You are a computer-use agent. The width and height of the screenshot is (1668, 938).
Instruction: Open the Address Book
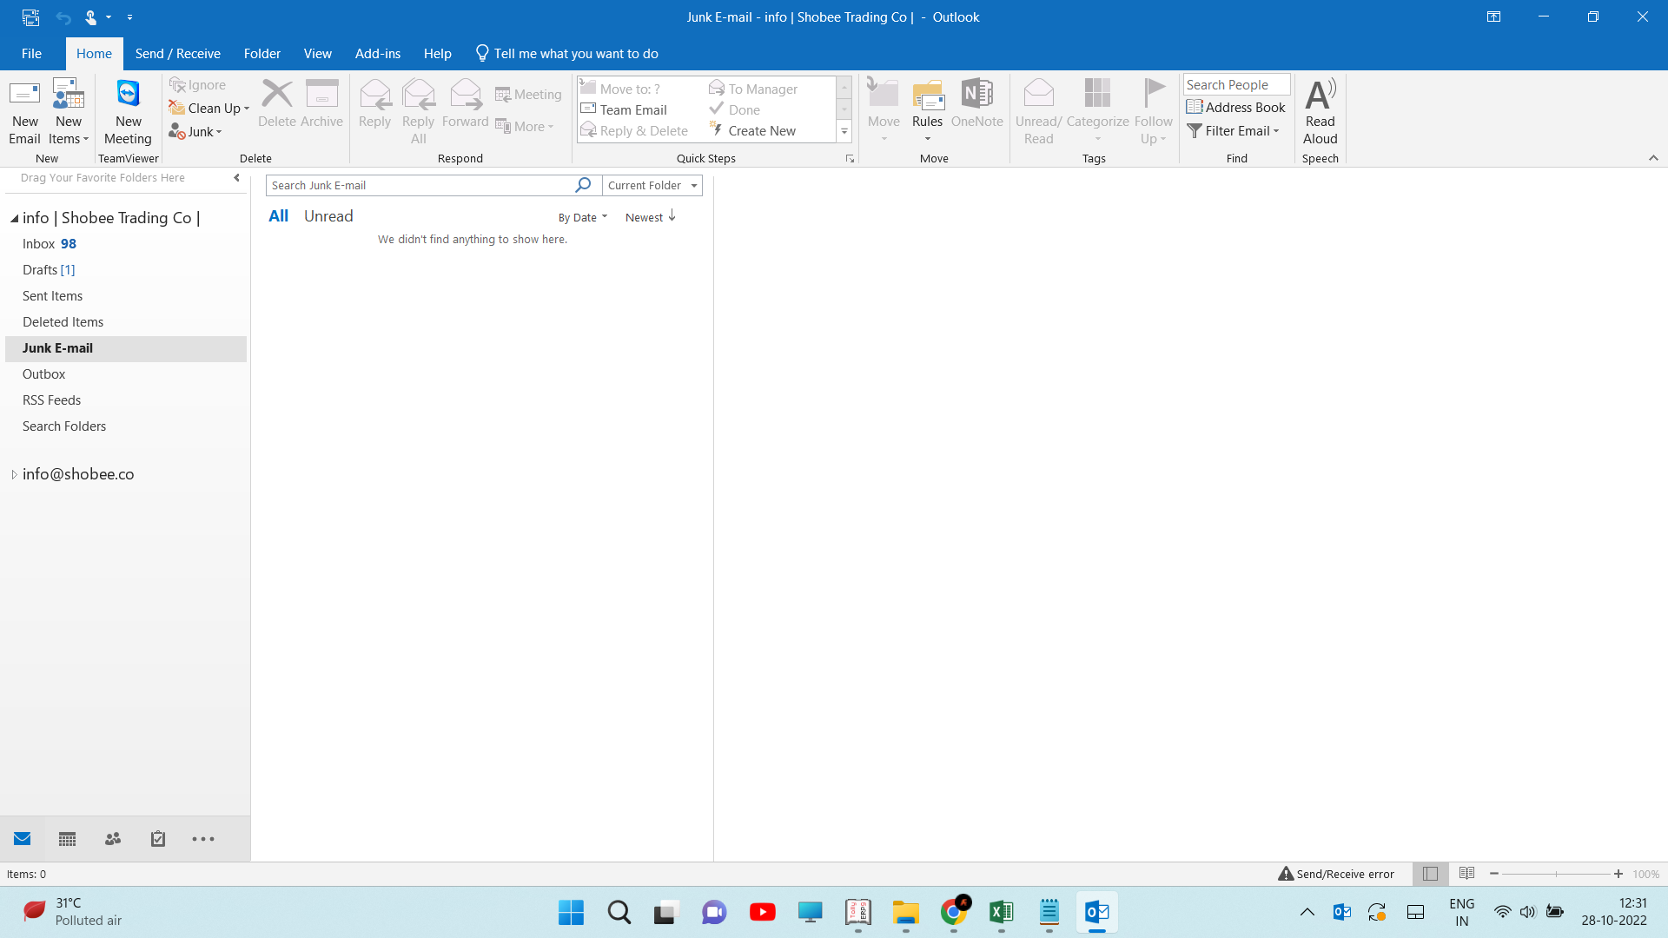tap(1235, 108)
